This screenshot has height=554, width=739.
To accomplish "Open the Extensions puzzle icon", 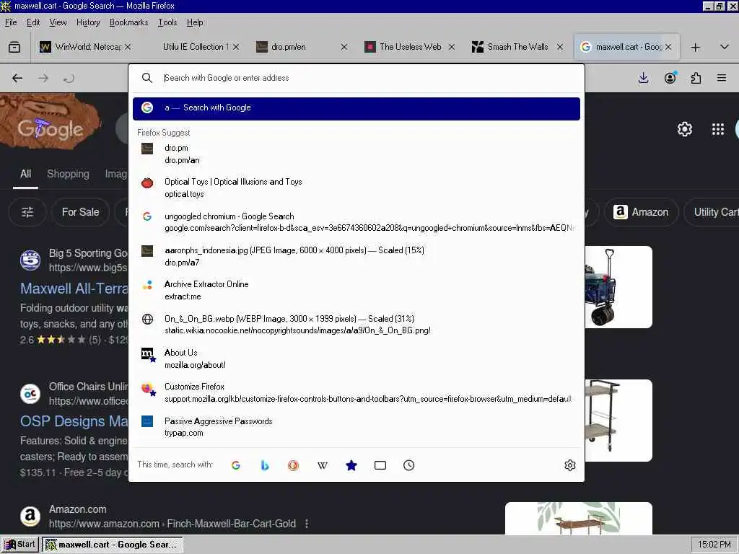I will 696,78.
